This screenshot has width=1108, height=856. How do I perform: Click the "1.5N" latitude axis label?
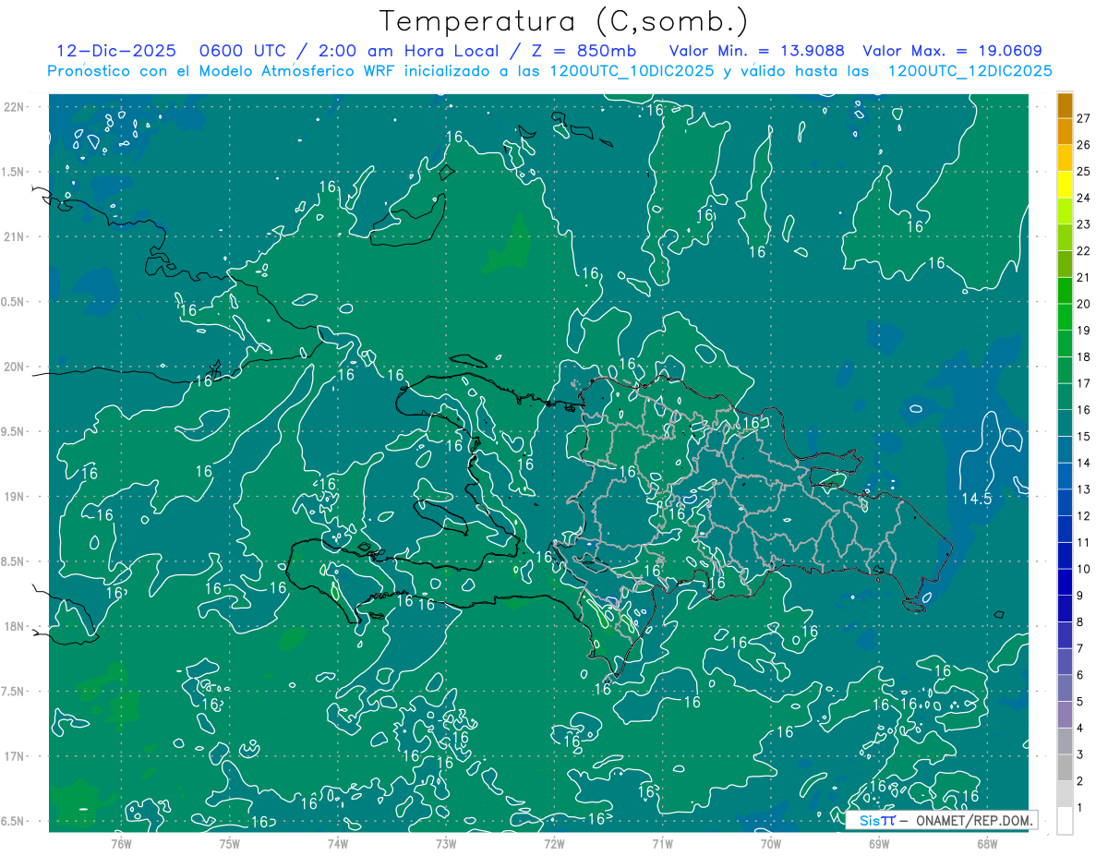(15, 173)
